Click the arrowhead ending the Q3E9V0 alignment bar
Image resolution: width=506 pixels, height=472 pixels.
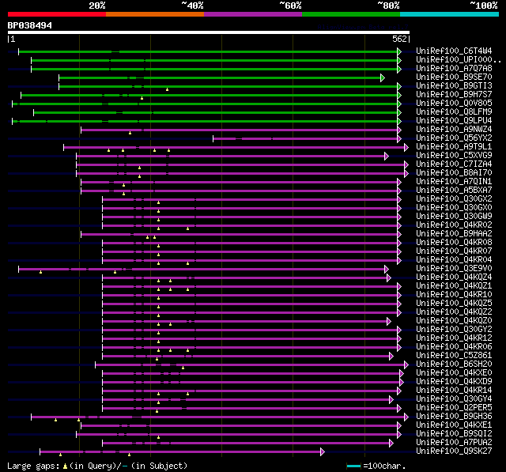(387, 269)
